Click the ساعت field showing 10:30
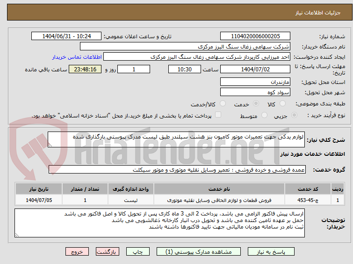The height and width of the screenshot is (264, 353). point(184,69)
